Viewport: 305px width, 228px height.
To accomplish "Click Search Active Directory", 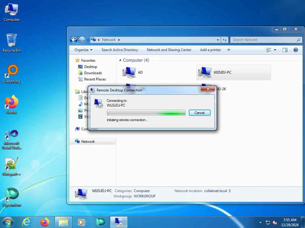I will point(120,50).
